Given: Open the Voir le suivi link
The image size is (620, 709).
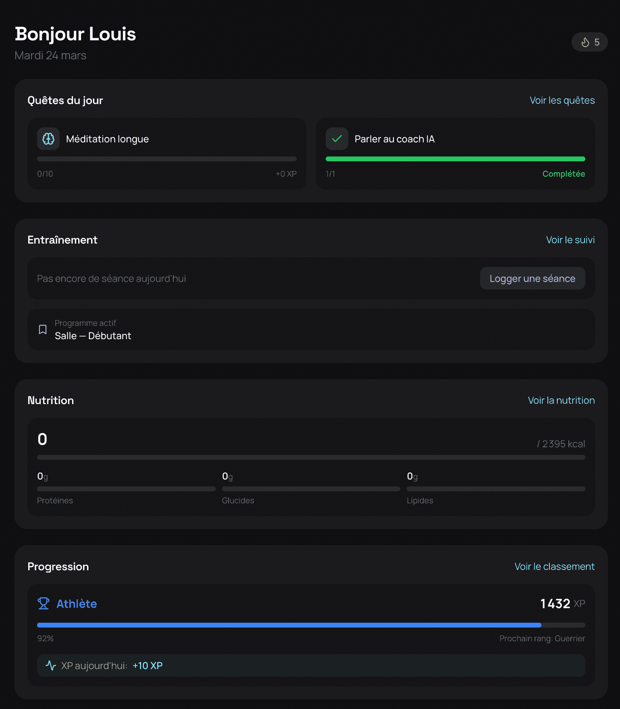Looking at the screenshot, I should pos(570,240).
